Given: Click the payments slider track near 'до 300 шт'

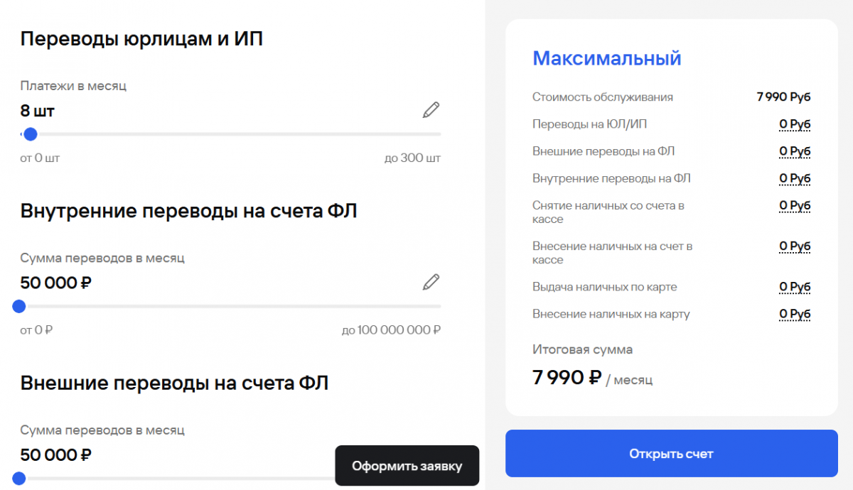Looking at the screenshot, I should (x=426, y=134).
